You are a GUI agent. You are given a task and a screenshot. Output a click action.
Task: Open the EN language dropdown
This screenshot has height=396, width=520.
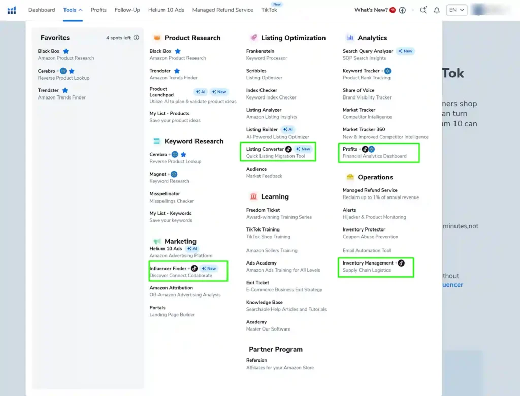click(x=457, y=10)
